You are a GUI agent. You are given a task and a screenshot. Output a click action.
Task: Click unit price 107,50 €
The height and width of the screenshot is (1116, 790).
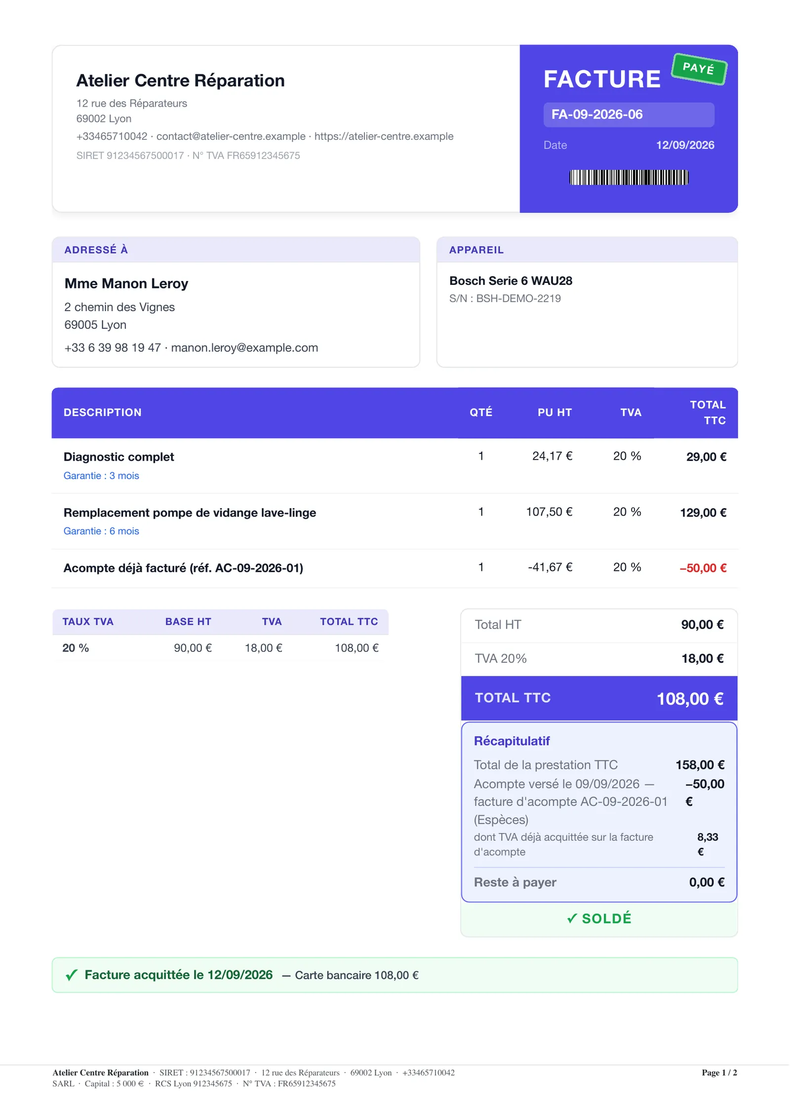coord(549,512)
